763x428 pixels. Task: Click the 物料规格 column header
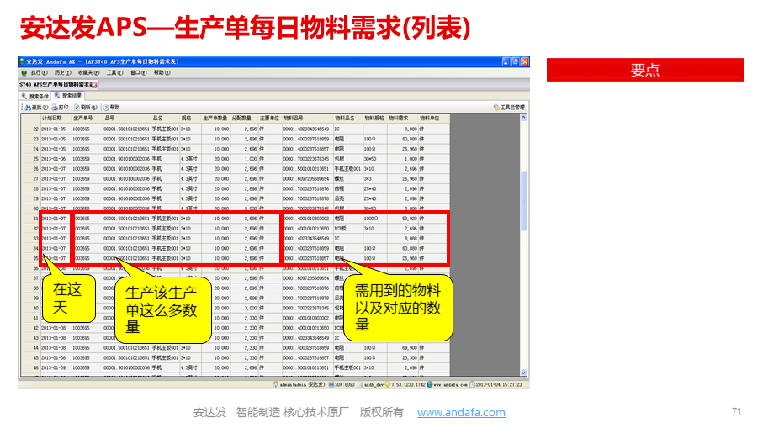click(374, 119)
